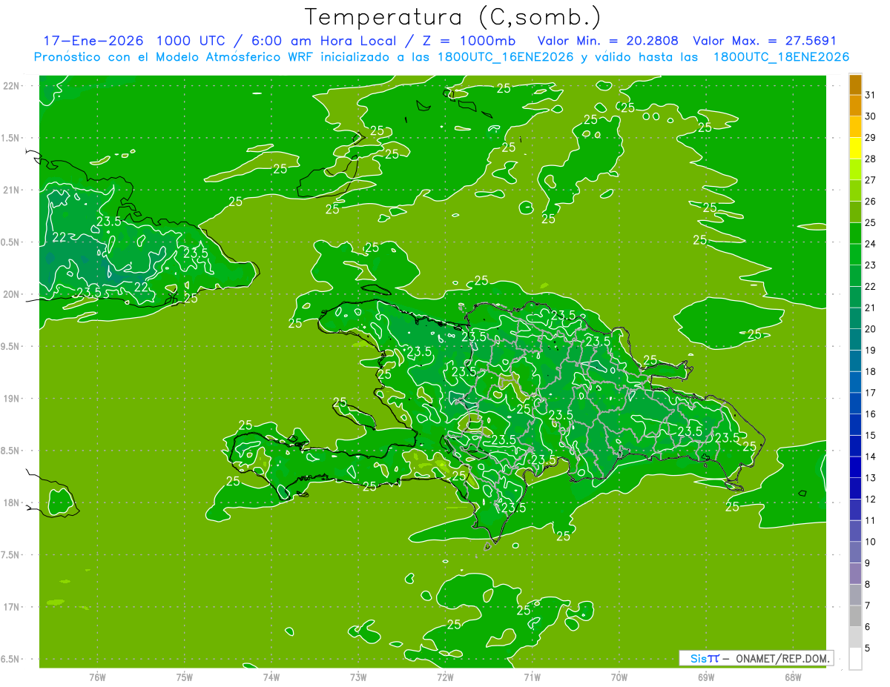The height and width of the screenshot is (687, 890).
Task: Click the color bar label "5"
Action: point(868,648)
